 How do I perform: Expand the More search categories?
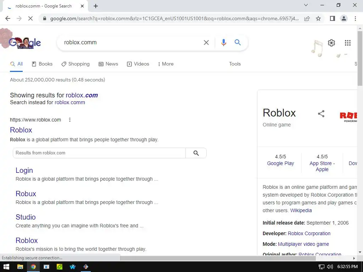[x=166, y=64]
